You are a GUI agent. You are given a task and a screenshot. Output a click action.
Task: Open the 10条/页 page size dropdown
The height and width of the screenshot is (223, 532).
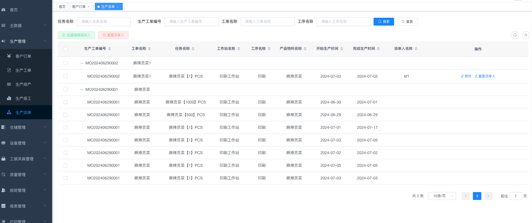442,196
